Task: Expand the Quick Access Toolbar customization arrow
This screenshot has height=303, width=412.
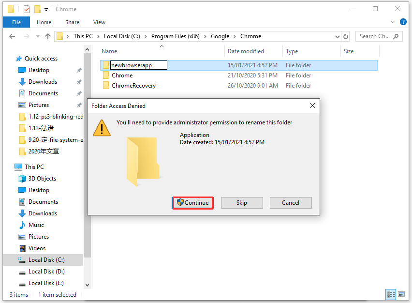Action: pyautogui.click(x=46, y=9)
